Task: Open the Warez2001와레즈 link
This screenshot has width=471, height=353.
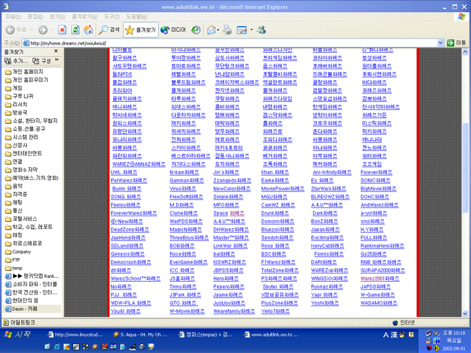Action: point(380,279)
